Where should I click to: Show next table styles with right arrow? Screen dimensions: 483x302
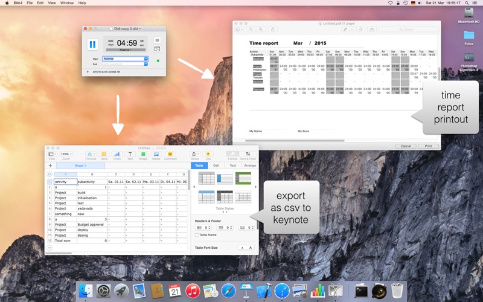255,187
